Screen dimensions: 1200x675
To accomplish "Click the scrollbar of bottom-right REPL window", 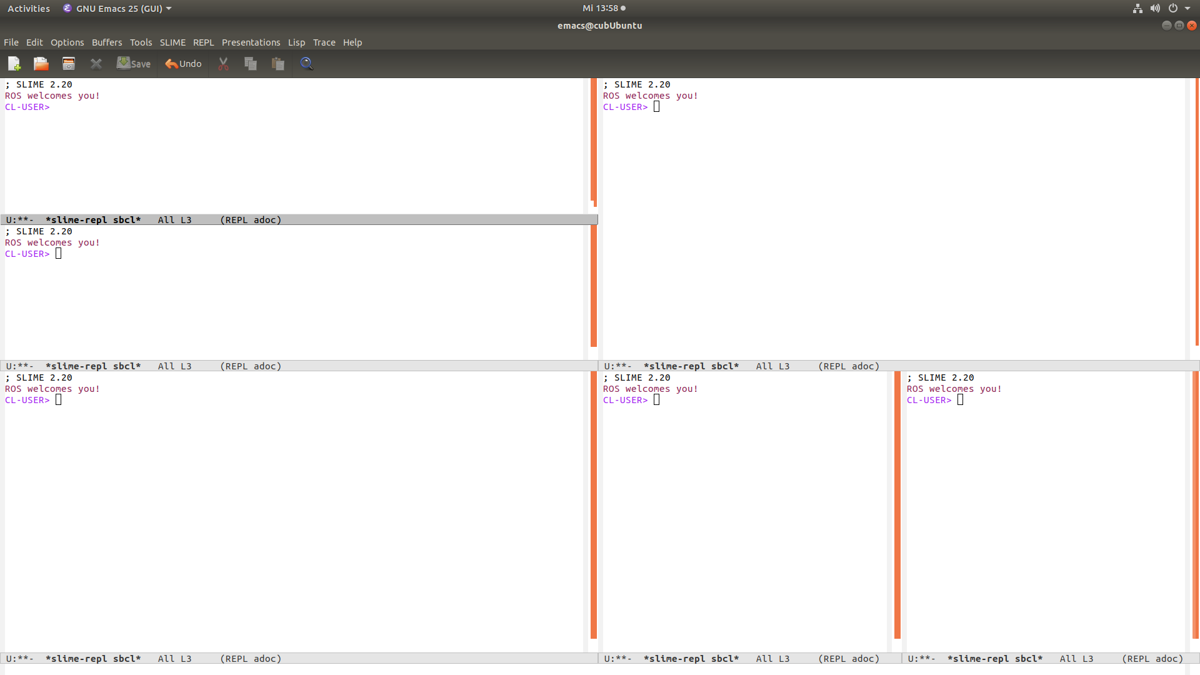I will pos(1196,500).
